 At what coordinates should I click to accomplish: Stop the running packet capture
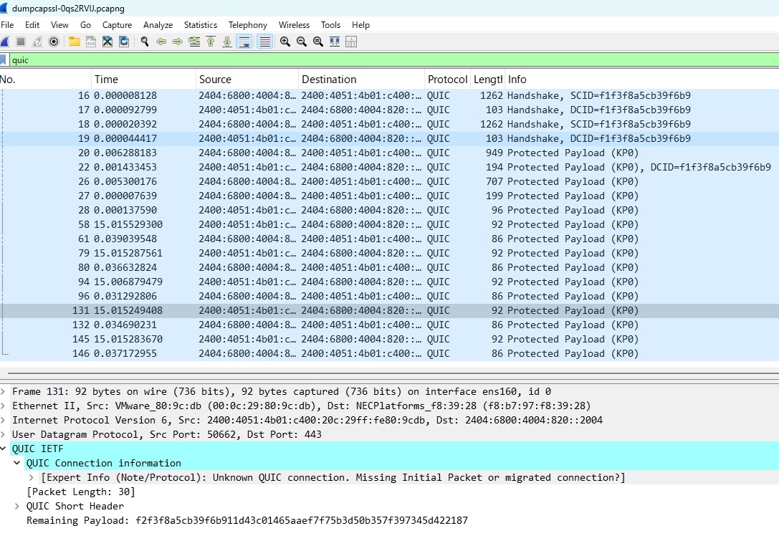point(21,42)
